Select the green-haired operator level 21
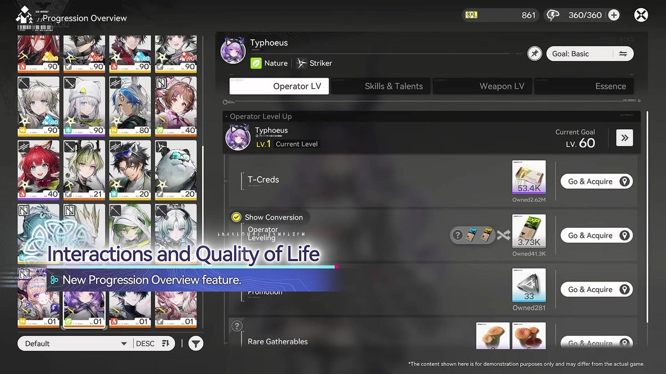666x374 pixels. pyautogui.click(x=84, y=170)
